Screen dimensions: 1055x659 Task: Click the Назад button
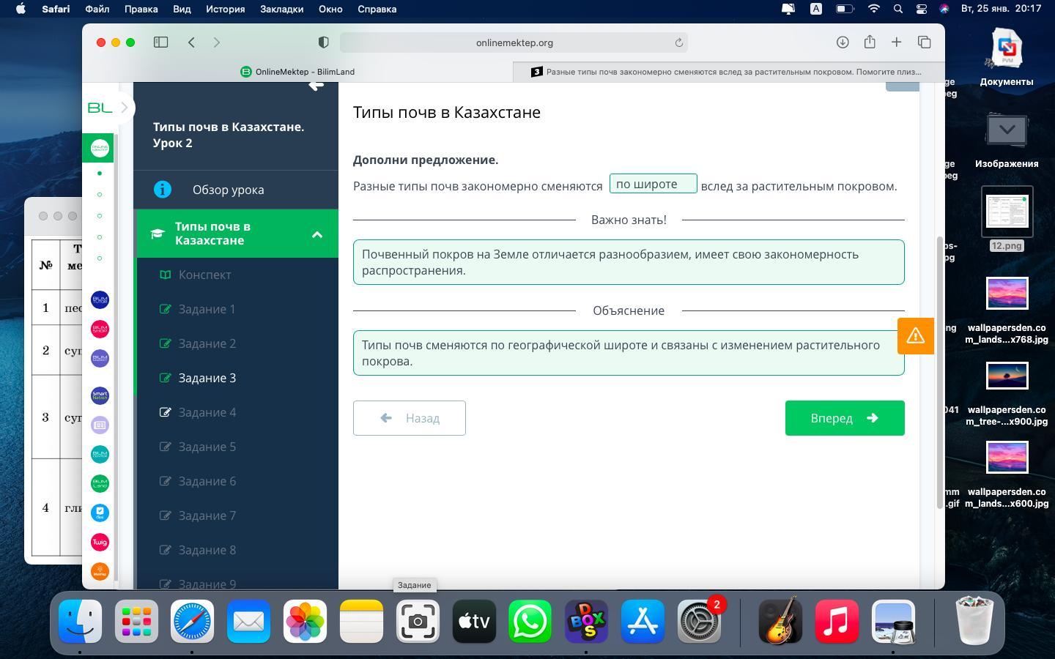point(409,418)
